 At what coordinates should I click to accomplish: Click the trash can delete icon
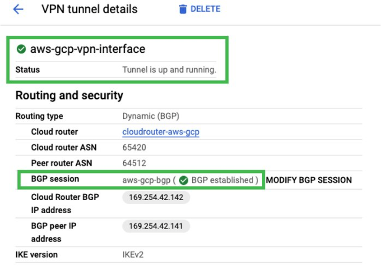[182, 9]
